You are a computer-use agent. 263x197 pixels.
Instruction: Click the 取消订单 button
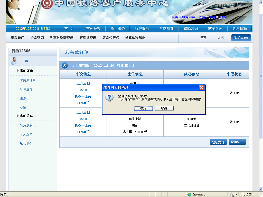click(237, 142)
